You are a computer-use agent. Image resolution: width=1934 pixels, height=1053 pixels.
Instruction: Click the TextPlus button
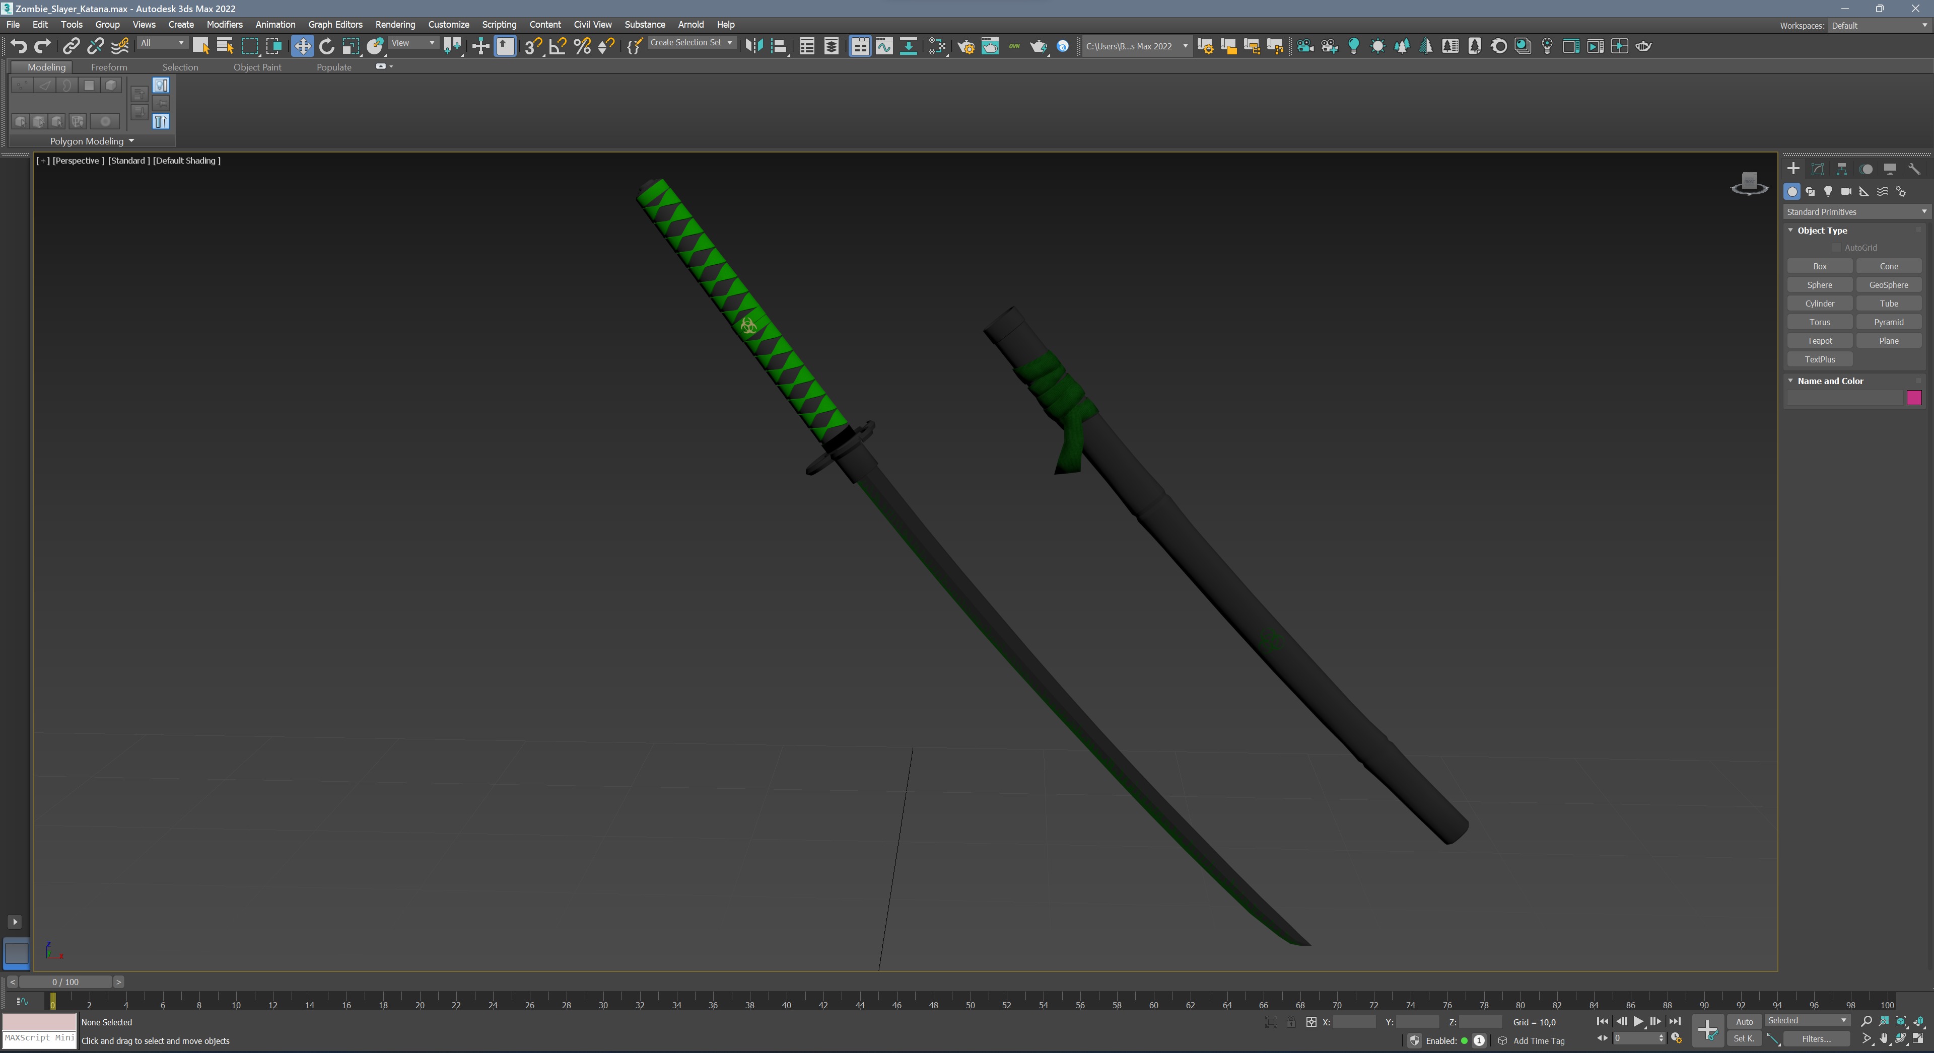pos(1819,359)
